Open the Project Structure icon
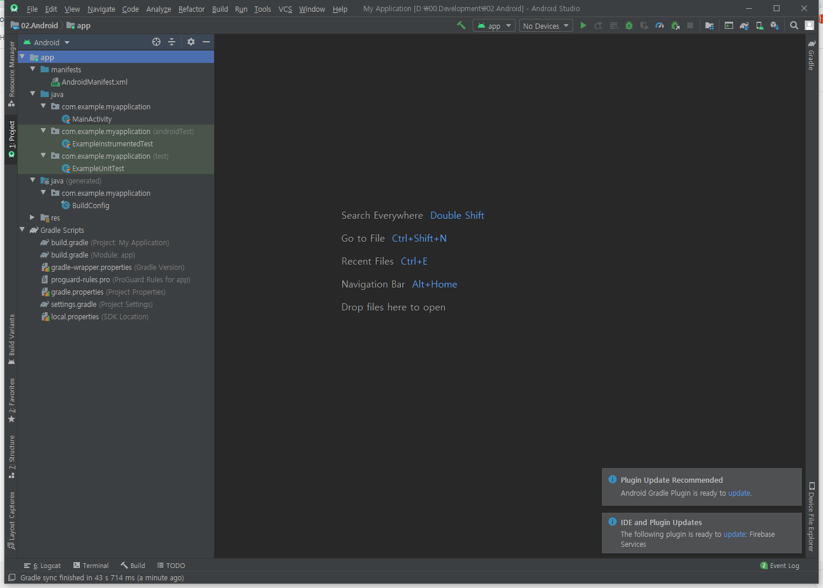 (x=710, y=25)
